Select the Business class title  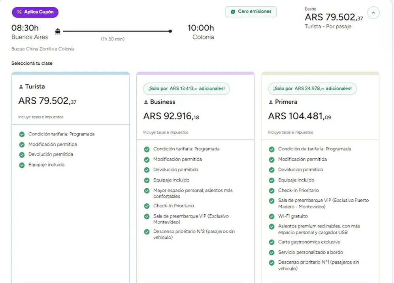tap(162, 102)
